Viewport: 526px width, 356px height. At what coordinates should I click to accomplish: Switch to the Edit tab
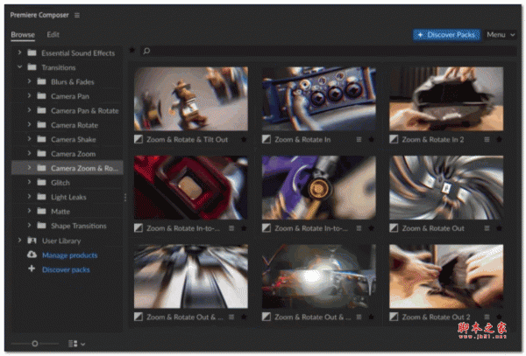(53, 35)
